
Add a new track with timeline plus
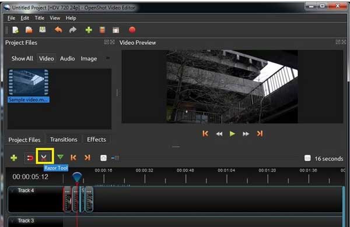[14, 158]
